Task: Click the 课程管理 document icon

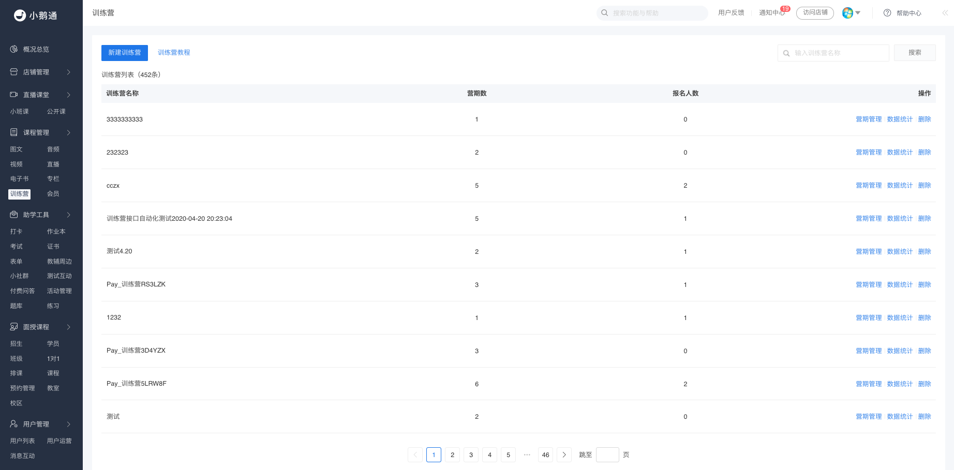Action: 14,132
